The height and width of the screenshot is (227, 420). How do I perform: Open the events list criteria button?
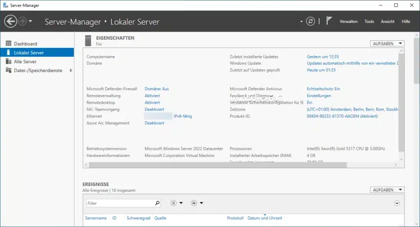(173, 203)
